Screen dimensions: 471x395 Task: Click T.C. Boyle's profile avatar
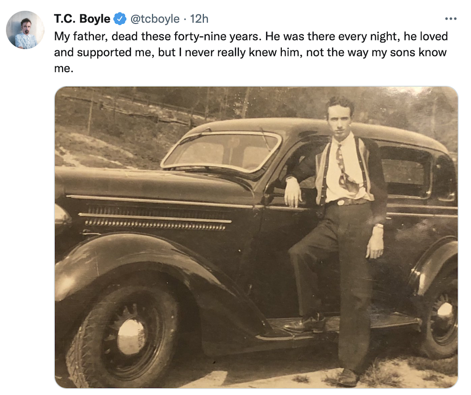coord(25,30)
